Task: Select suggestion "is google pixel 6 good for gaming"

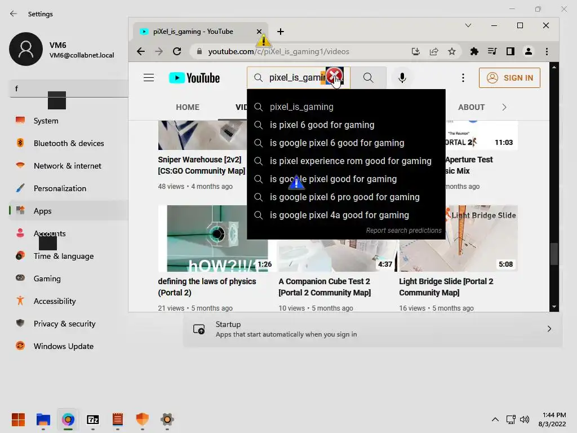Action: tap(346, 143)
